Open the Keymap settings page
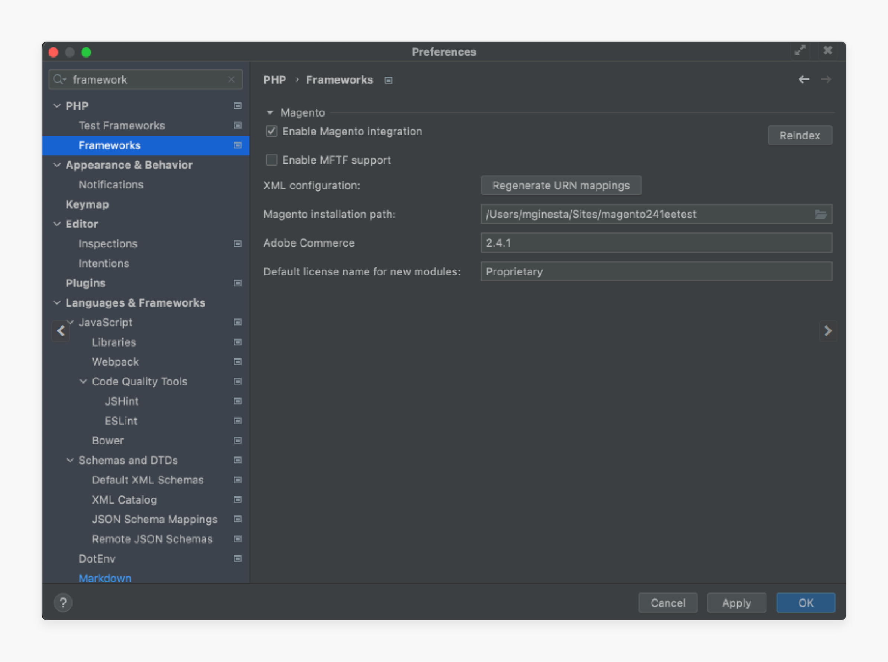 87,204
